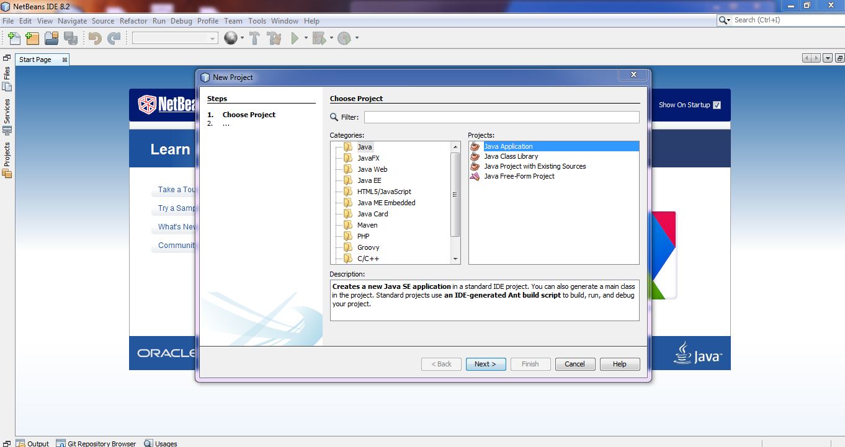Click the Undo toolbar icon

pos(95,38)
